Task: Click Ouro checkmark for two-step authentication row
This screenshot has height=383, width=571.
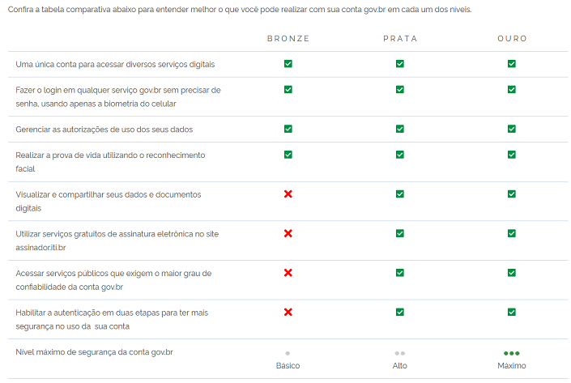Action: click(512, 312)
